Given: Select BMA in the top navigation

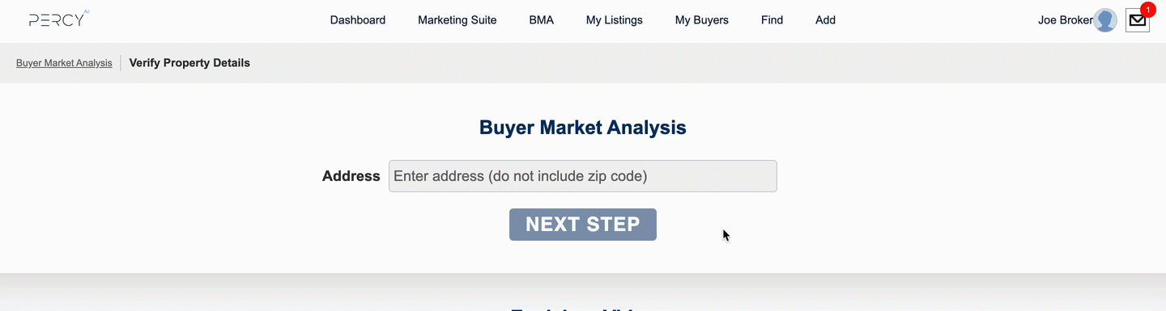Looking at the screenshot, I should point(542,20).
